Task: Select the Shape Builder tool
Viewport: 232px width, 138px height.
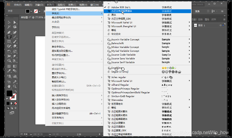Action: tap(9, 61)
